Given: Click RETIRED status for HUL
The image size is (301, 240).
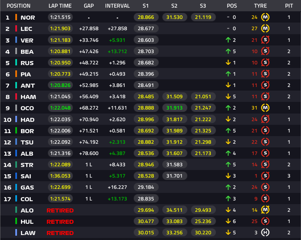Looking at the screenshot, I should (60, 222).
